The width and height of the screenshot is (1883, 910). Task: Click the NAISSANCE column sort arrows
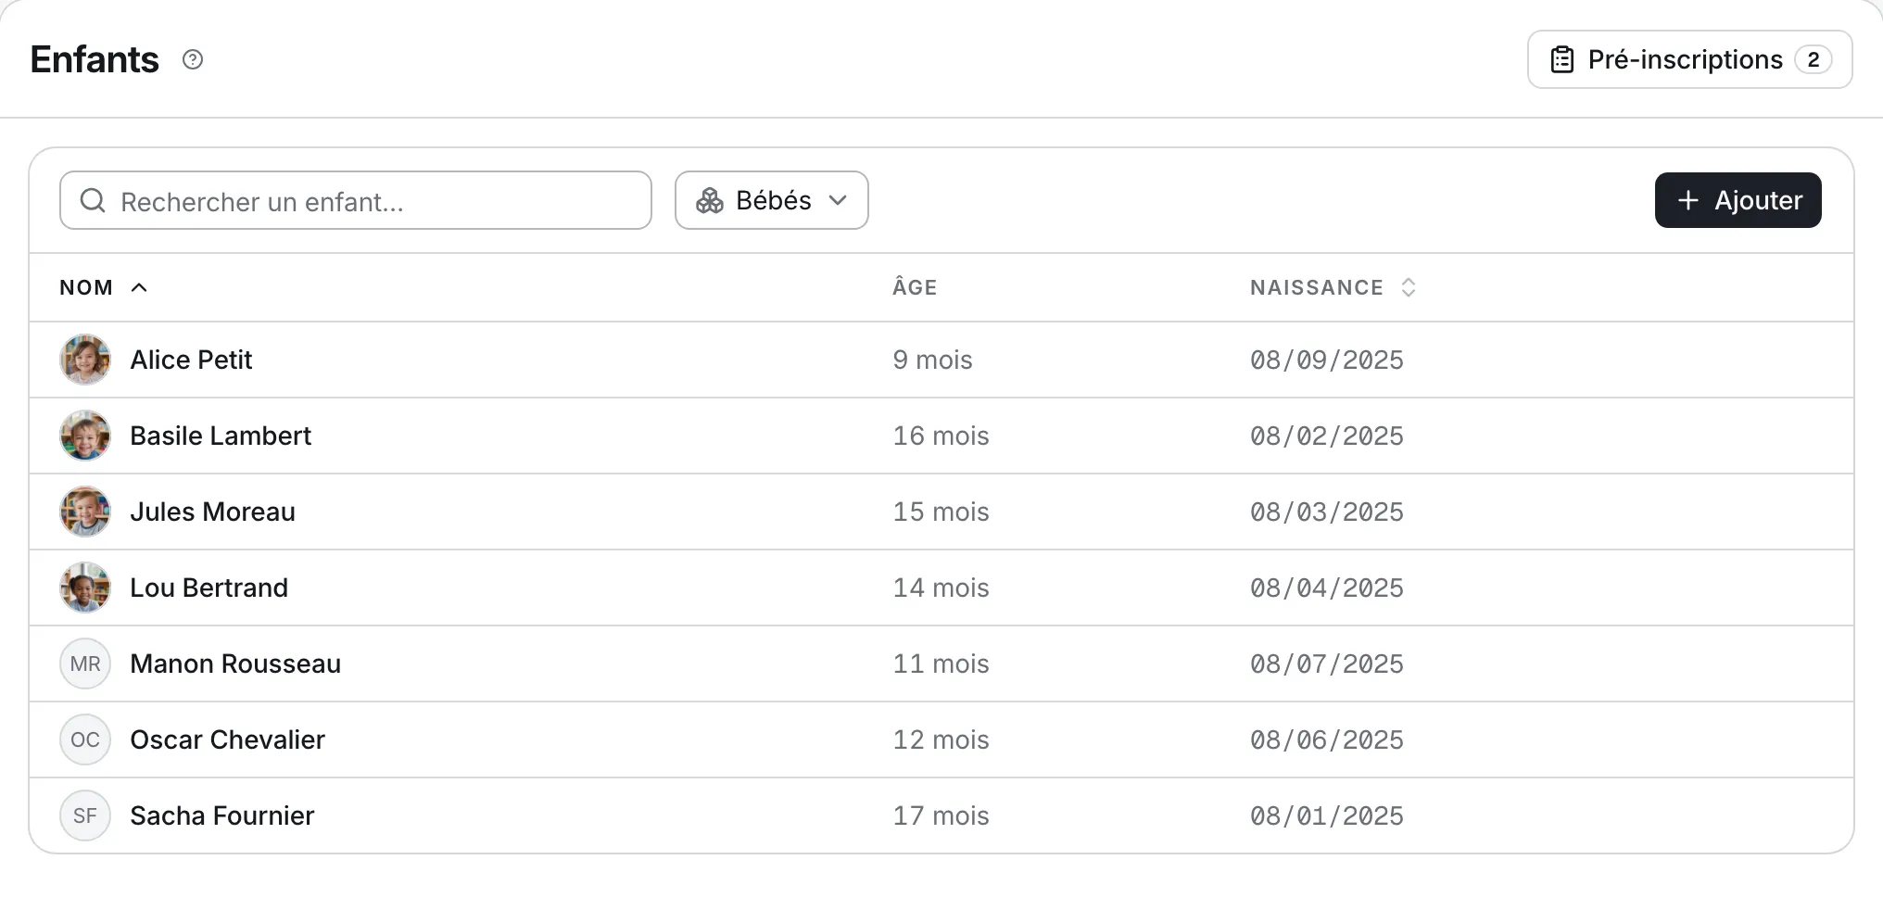(x=1409, y=287)
